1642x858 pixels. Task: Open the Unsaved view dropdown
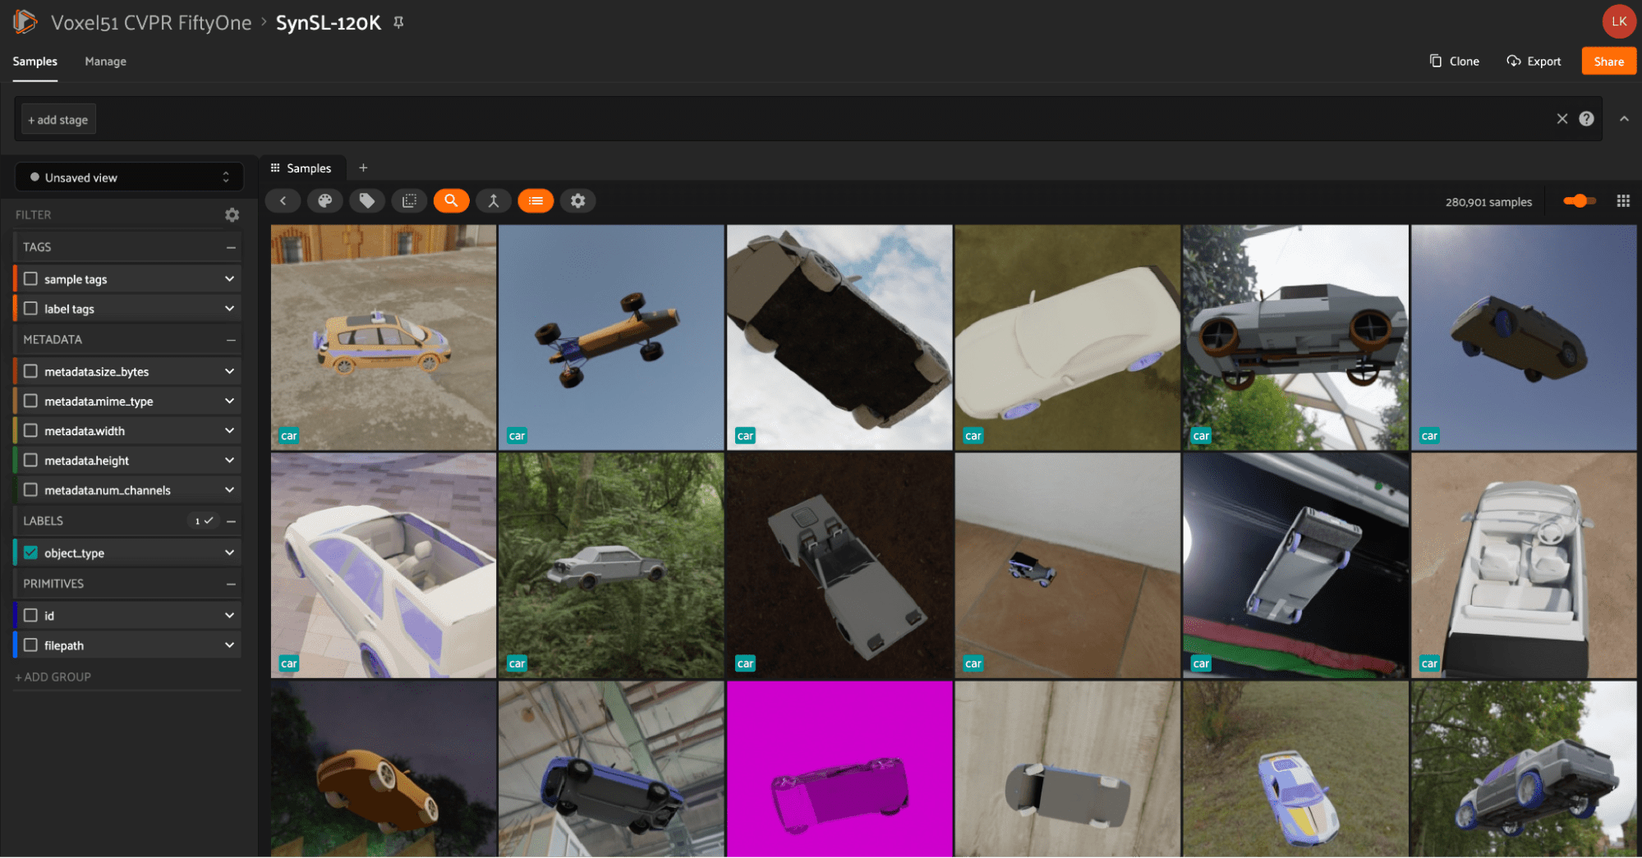129,177
